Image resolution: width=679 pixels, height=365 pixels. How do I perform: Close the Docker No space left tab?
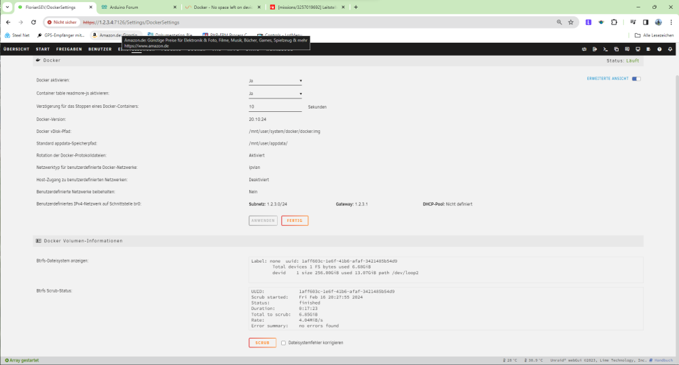click(259, 7)
